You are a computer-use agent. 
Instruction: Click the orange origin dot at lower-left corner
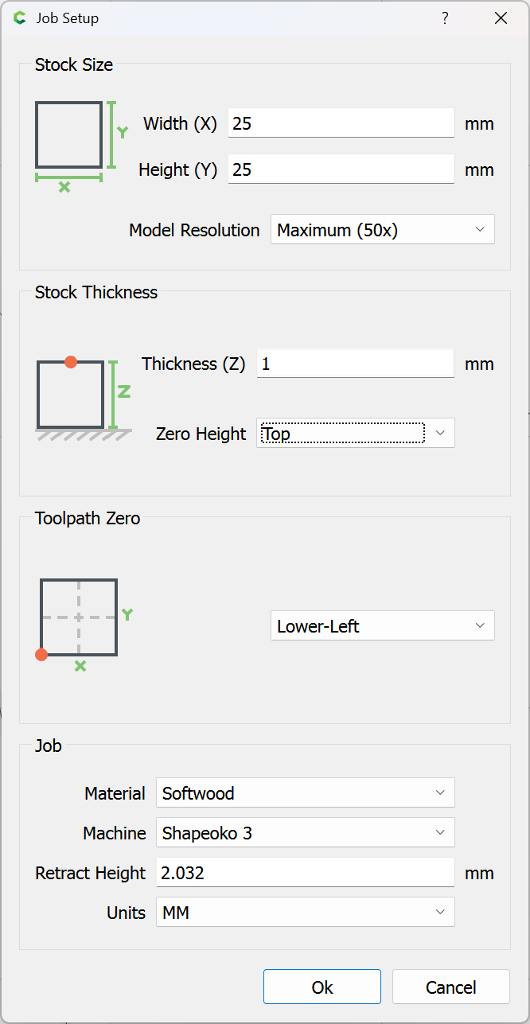tap(41, 655)
